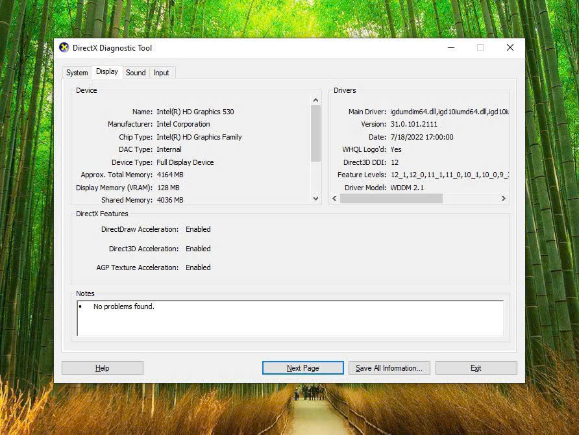The image size is (579, 435).
Task: Click the DirectX icon in the title bar
Action: (x=64, y=47)
